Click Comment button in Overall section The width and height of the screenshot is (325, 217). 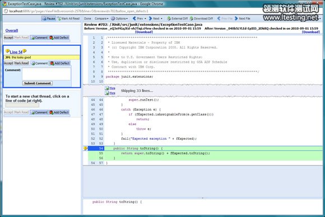(x=39, y=37)
